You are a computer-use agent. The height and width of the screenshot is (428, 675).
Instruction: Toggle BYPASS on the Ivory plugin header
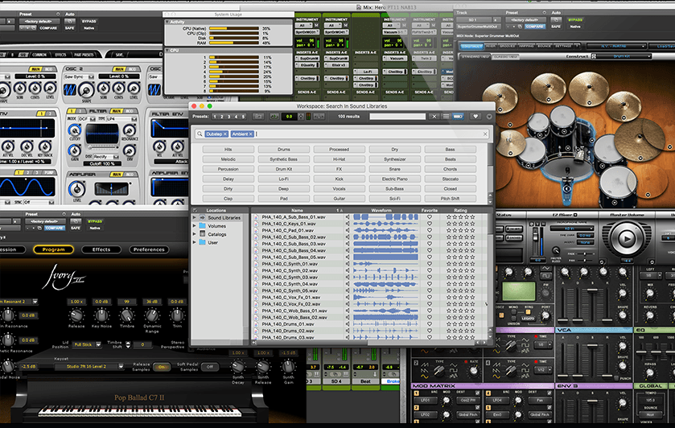(95, 221)
